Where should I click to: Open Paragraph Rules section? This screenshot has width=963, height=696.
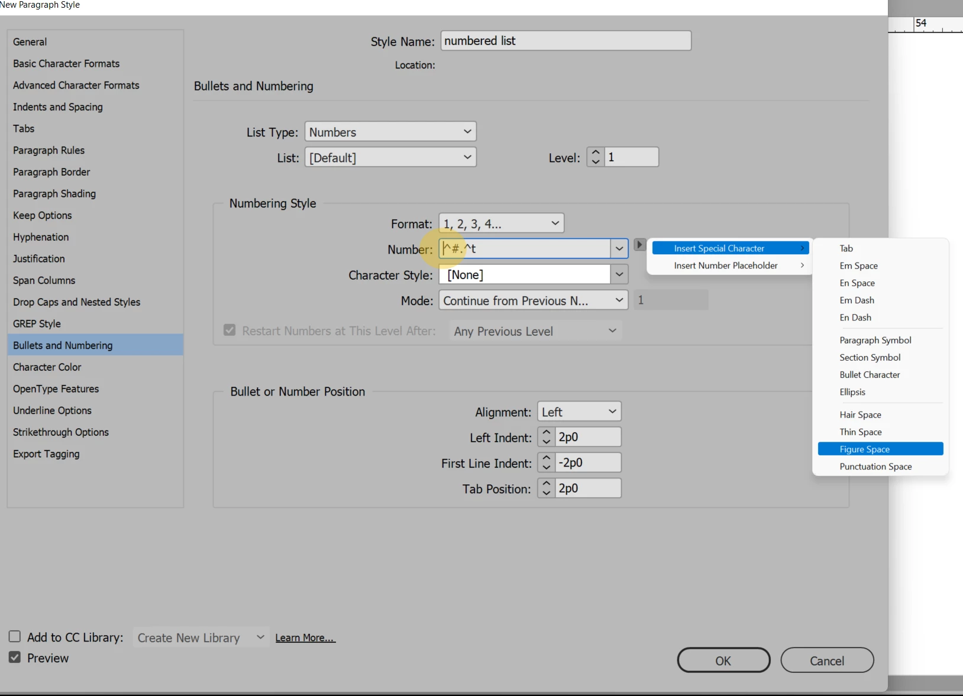pyautogui.click(x=95, y=150)
